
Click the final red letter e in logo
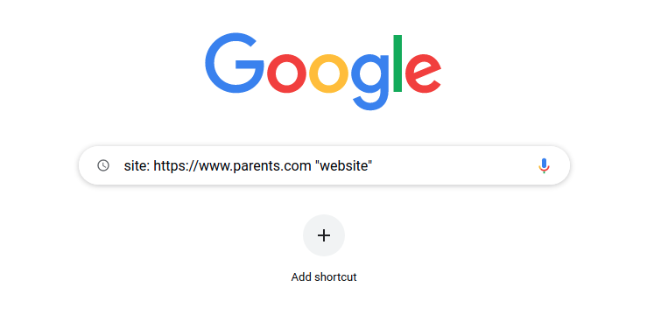[x=424, y=73]
